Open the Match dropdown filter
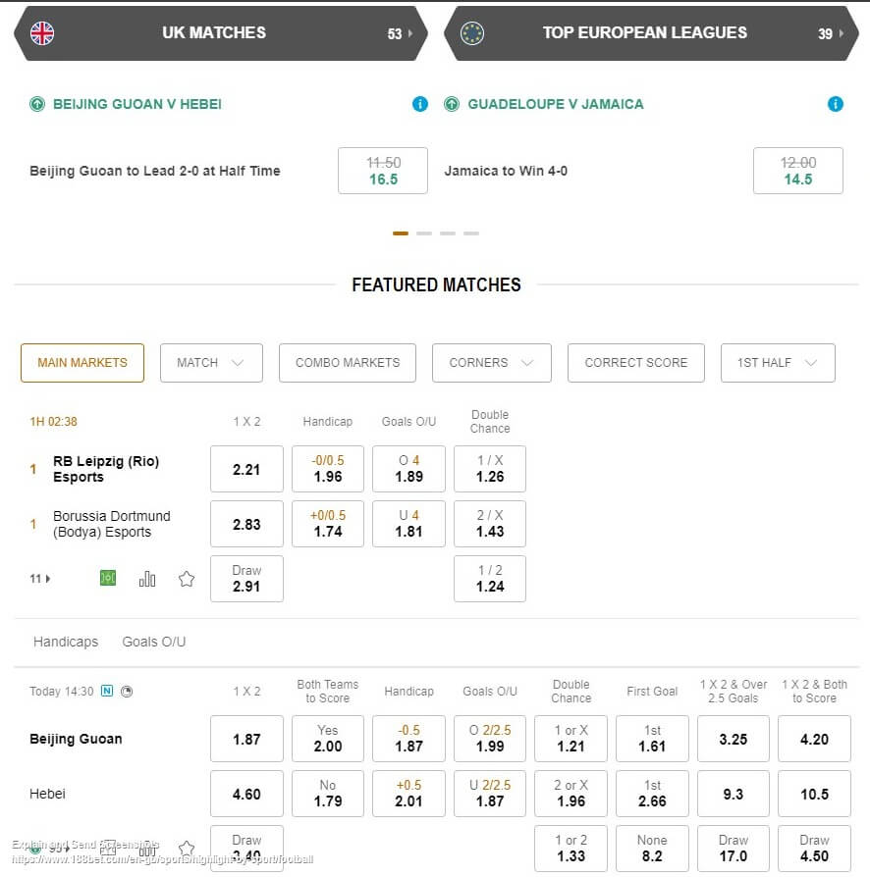The image size is (870, 877). (x=211, y=363)
